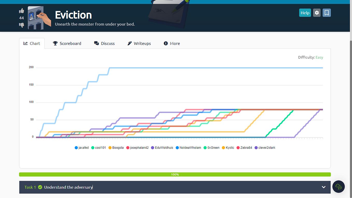Click the thumbs down icon
Image resolution: width=352 pixels, height=198 pixels.
coord(22,25)
